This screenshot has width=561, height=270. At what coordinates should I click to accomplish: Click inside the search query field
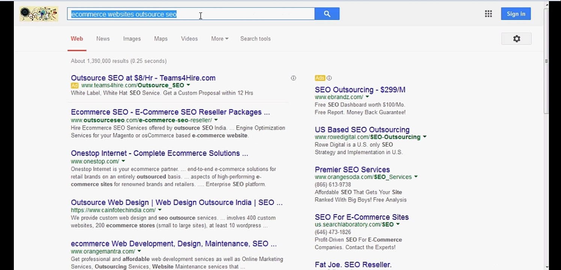coord(191,14)
